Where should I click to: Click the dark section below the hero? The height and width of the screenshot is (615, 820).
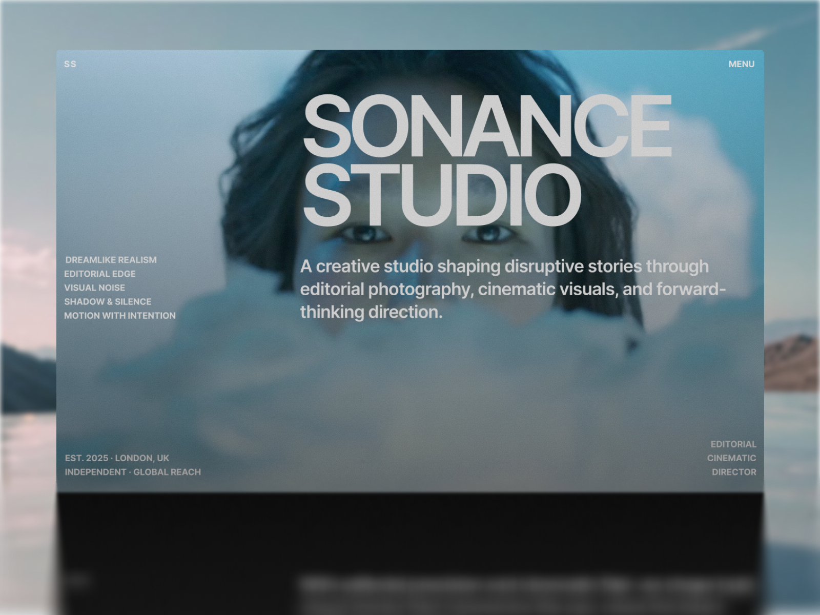tap(410, 538)
